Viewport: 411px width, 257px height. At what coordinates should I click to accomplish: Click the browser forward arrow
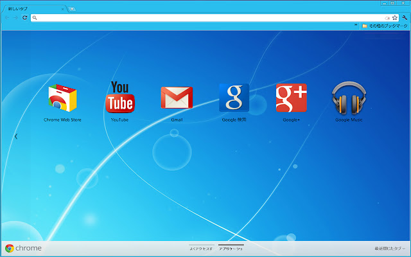tap(15, 17)
